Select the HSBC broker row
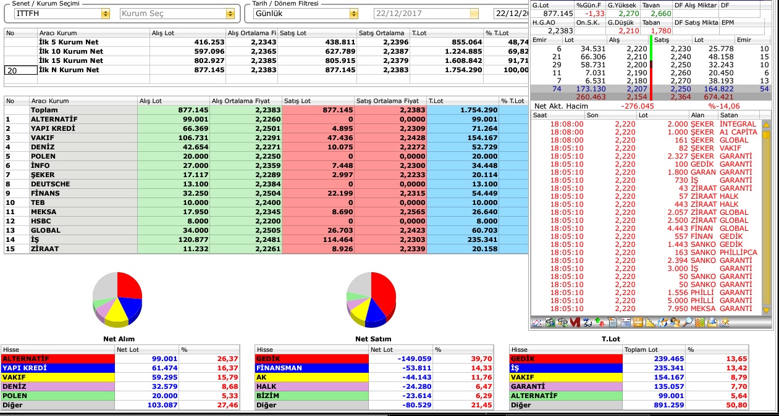Screen dimensions: 779x416 [266, 221]
